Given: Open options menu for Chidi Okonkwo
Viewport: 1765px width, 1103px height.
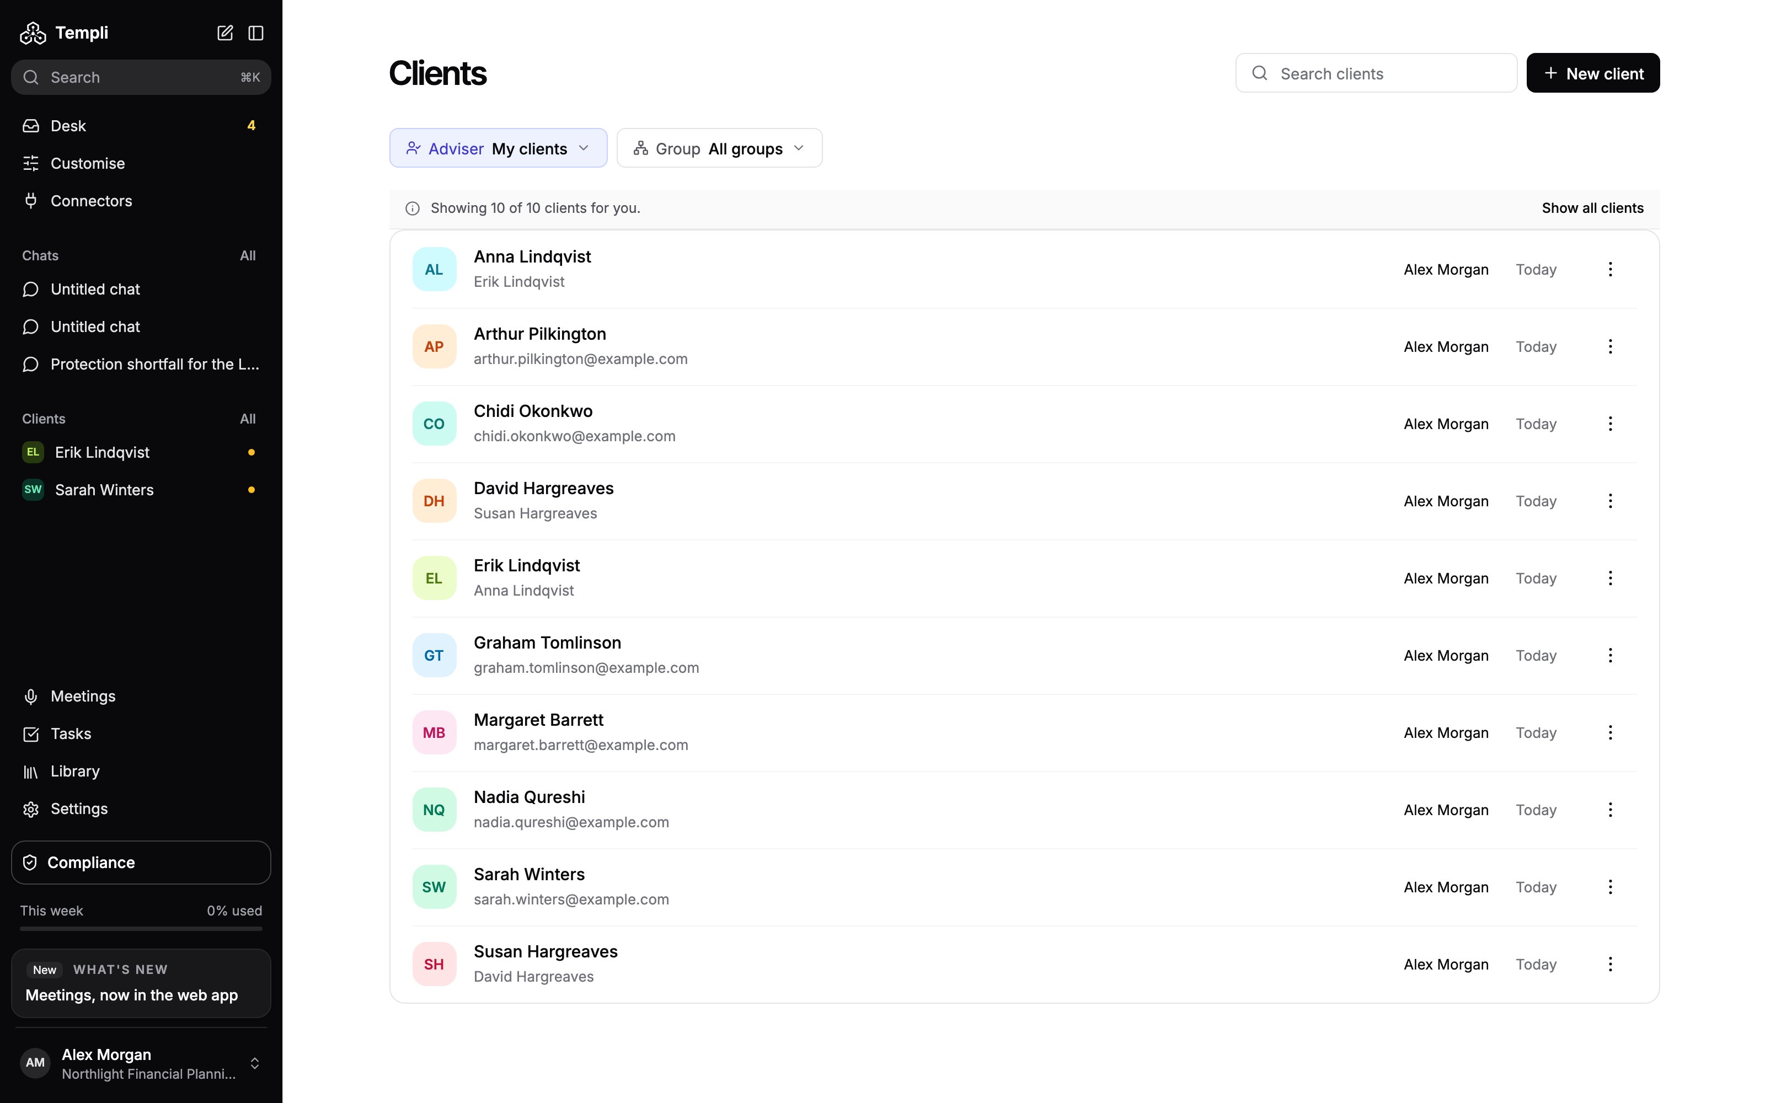Looking at the screenshot, I should coord(1611,424).
